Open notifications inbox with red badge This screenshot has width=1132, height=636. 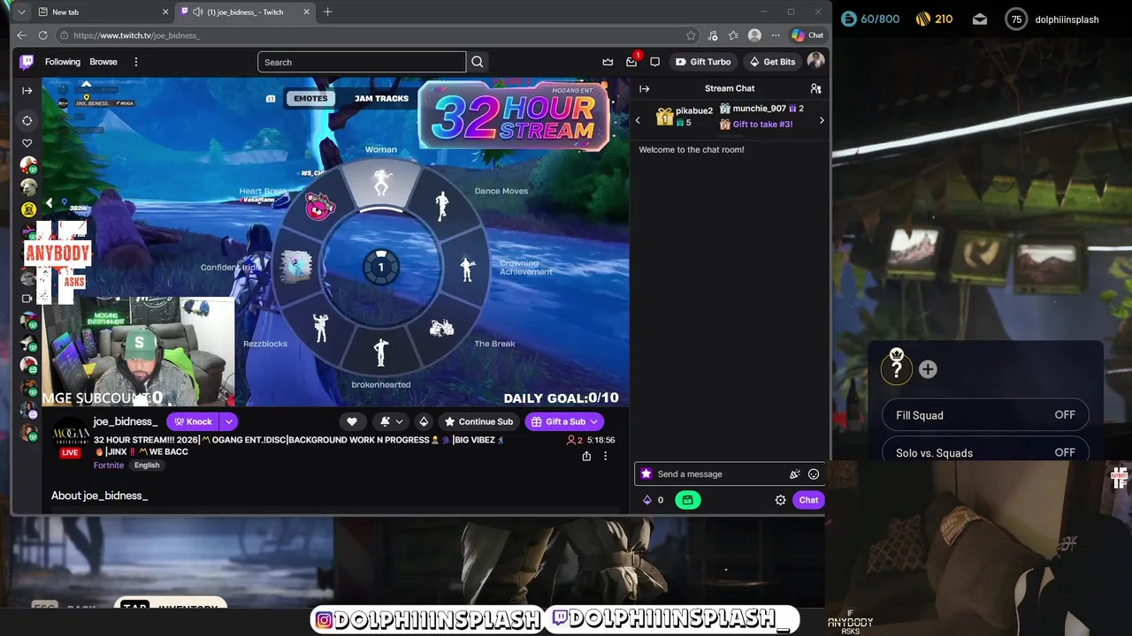pyautogui.click(x=631, y=62)
